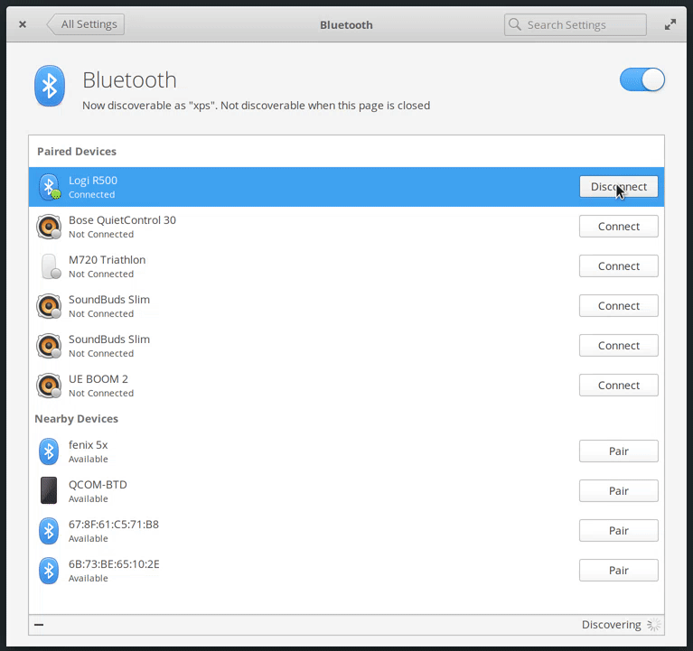This screenshot has width=693, height=651.
Task: Pair with device 6B:73:BE:65:10:2E
Action: click(618, 570)
